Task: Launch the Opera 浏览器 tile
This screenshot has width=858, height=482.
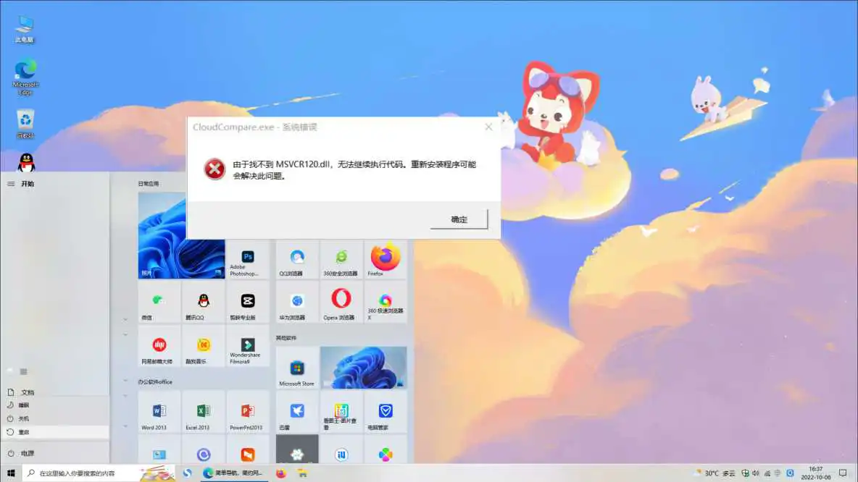Action: coord(341,303)
